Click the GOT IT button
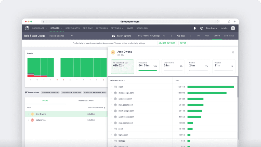The height and width of the screenshot is (147, 261). (182, 43)
